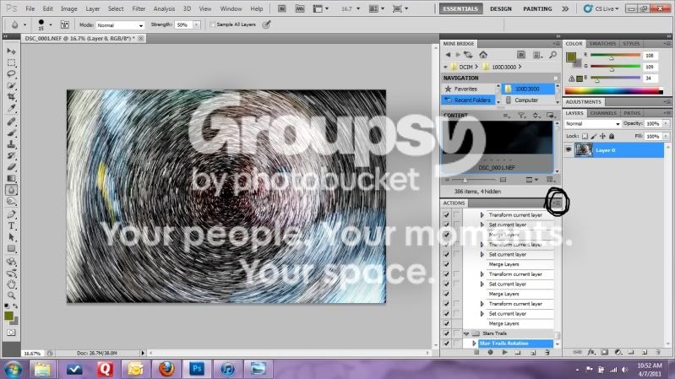Open the Layer menu
This screenshot has width=675, height=379.
coord(93,8)
